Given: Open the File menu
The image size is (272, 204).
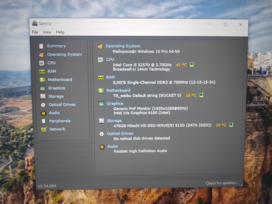Looking at the screenshot, I should point(35,32).
